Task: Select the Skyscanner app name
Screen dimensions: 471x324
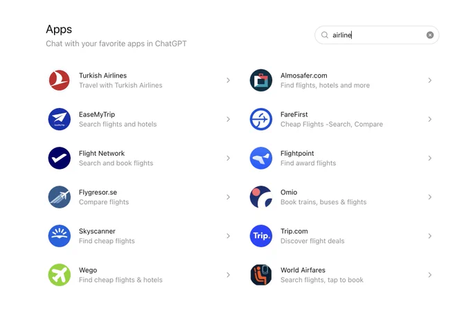Action: tap(97, 231)
